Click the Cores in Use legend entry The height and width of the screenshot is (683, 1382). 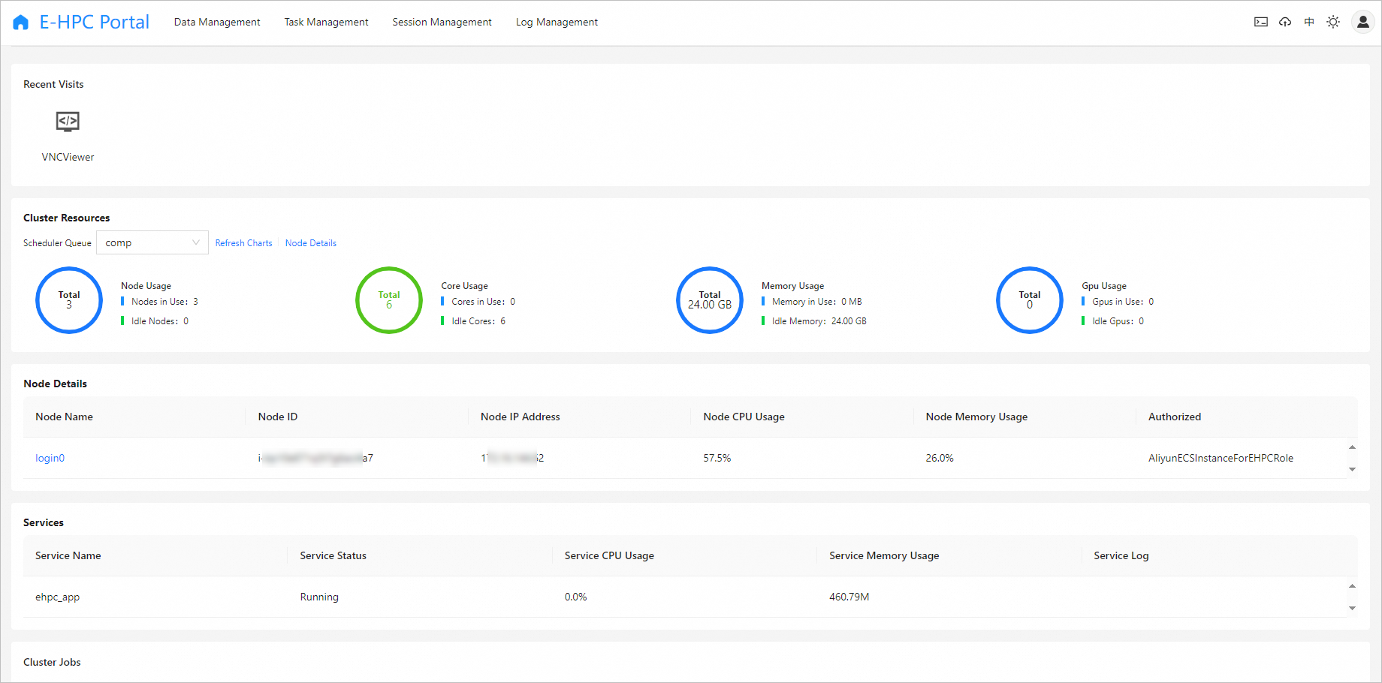click(x=478, y=302)
